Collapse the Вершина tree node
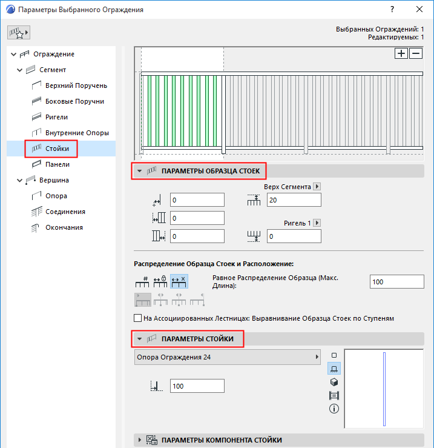The width and height of the screenshot is (434, 448). point(19,180)
